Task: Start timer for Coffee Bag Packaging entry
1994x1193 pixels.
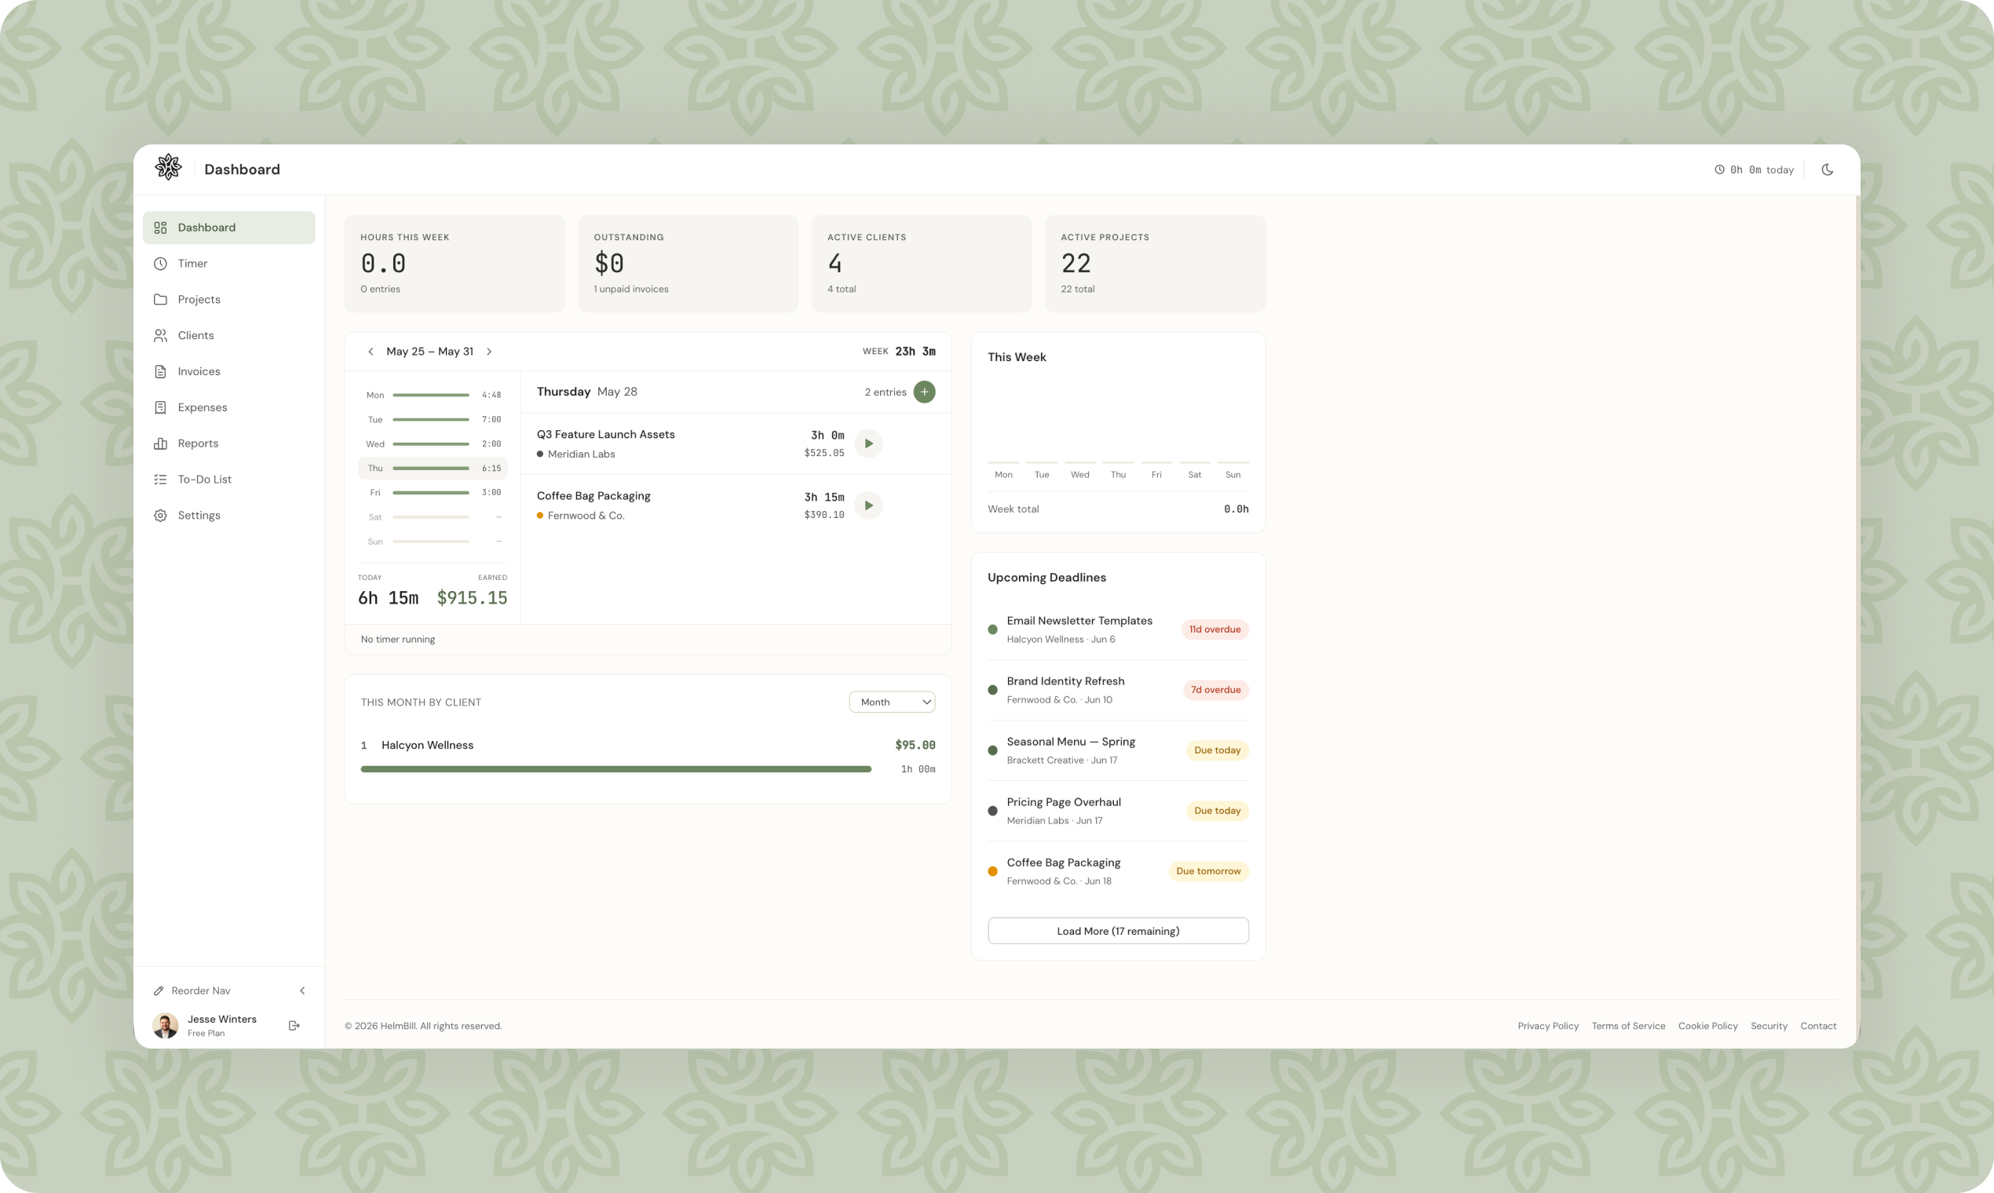Action: click(x=868, y=505)
